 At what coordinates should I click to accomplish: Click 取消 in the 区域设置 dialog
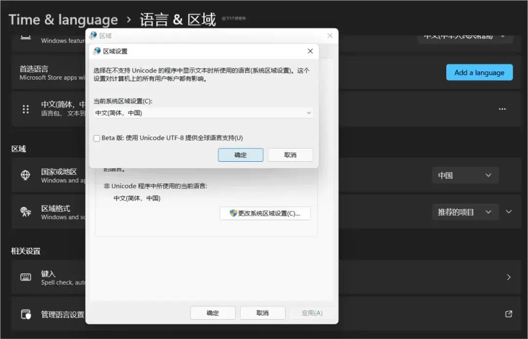click(290, 155)
